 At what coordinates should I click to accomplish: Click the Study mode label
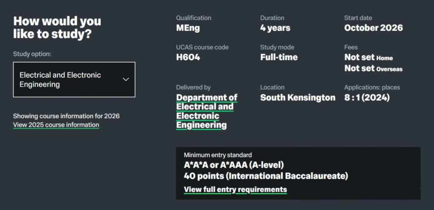(x=277, y=47)
